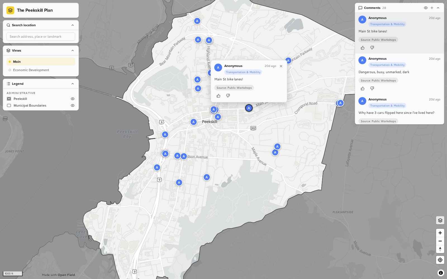This screenshot has height=279, width=447.
Task: Zoom out on the map
Action: click(440, 241)
